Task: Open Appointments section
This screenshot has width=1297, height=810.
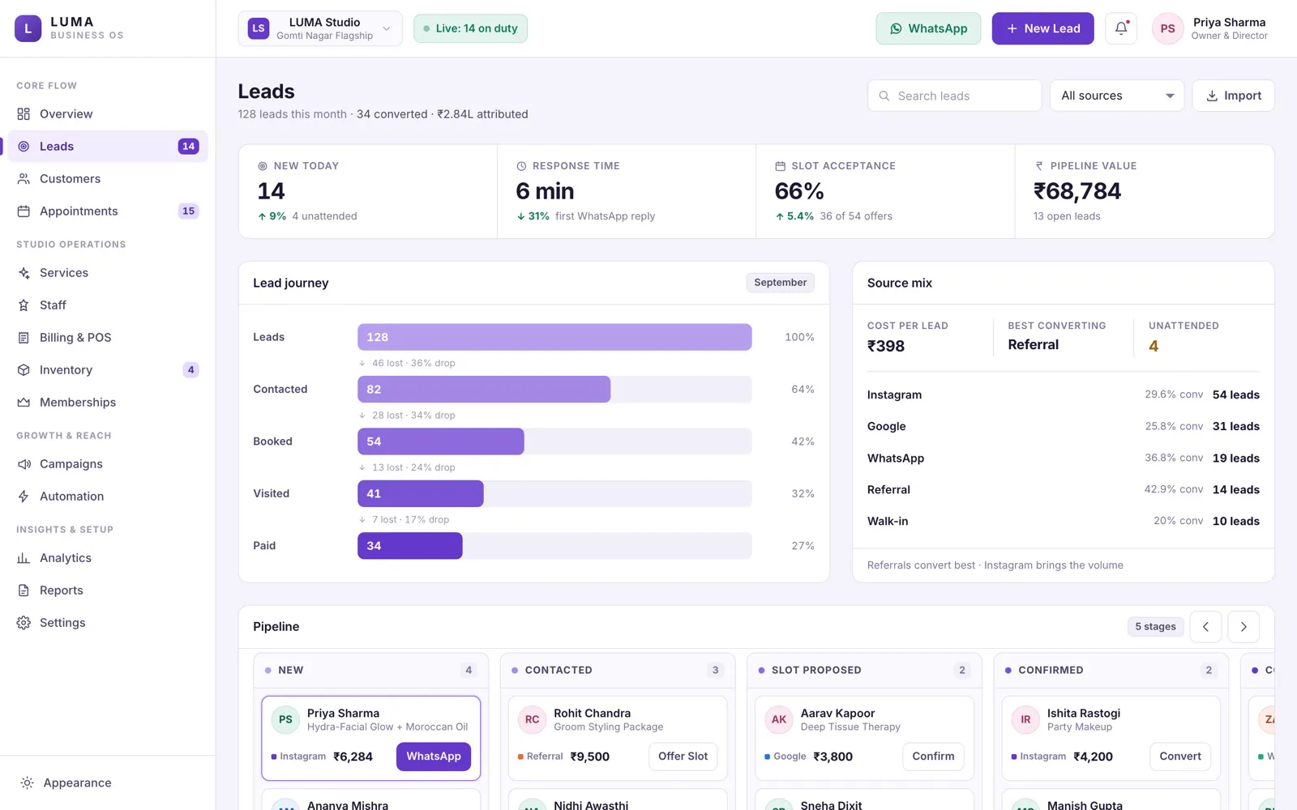Action: click(108, 211)
